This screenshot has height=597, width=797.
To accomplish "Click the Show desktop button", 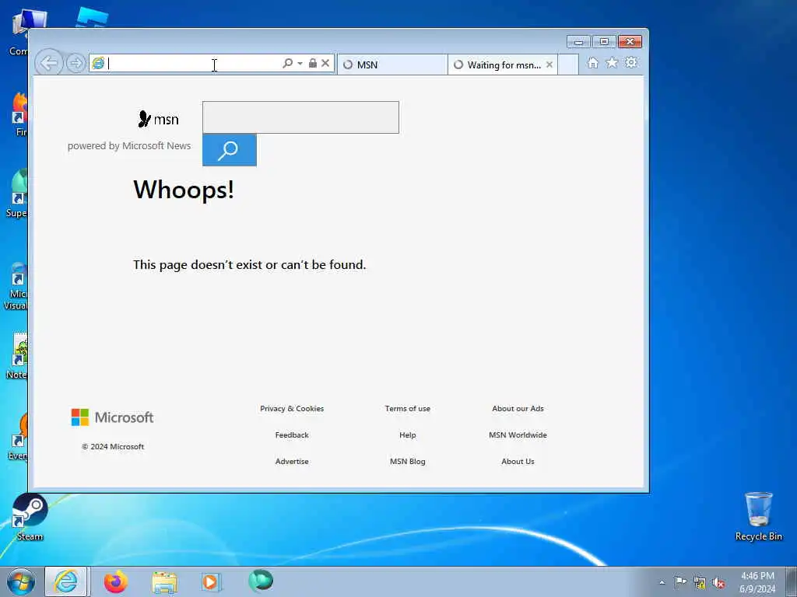I will click(792, 581).
